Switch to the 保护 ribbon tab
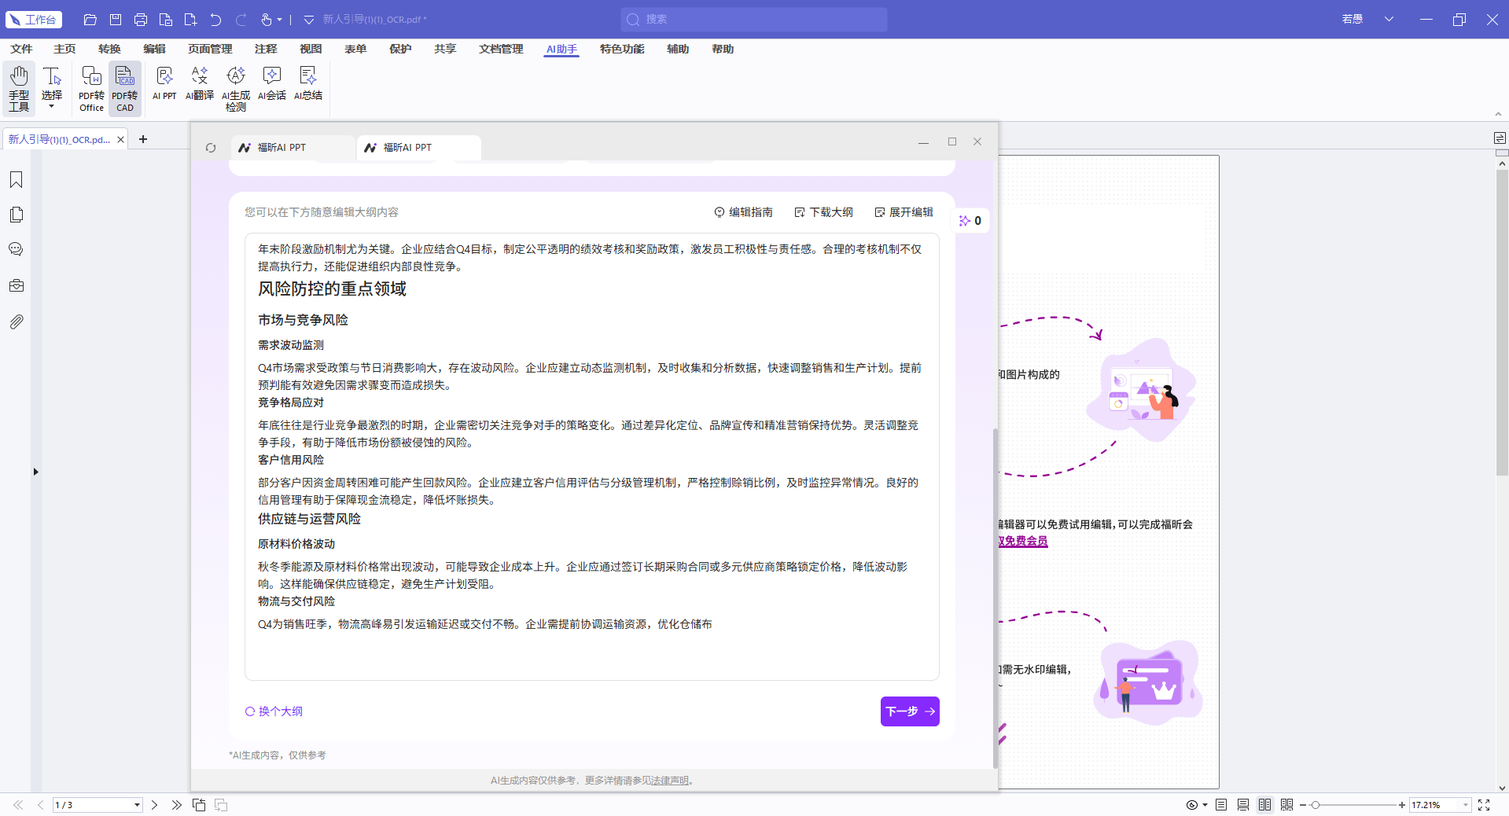This screenshot has width=1509, height=816. (x=400, y=49)
